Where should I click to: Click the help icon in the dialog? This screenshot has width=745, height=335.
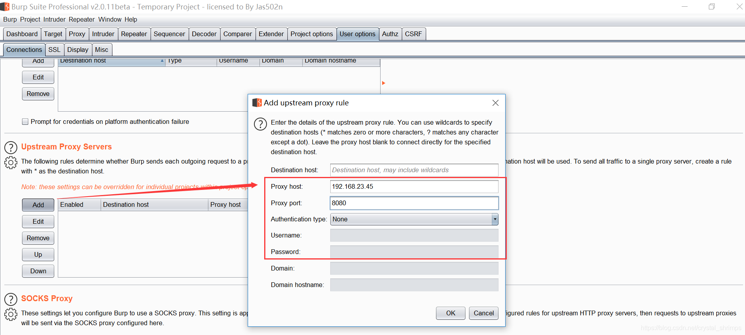[x=260, y=124]
